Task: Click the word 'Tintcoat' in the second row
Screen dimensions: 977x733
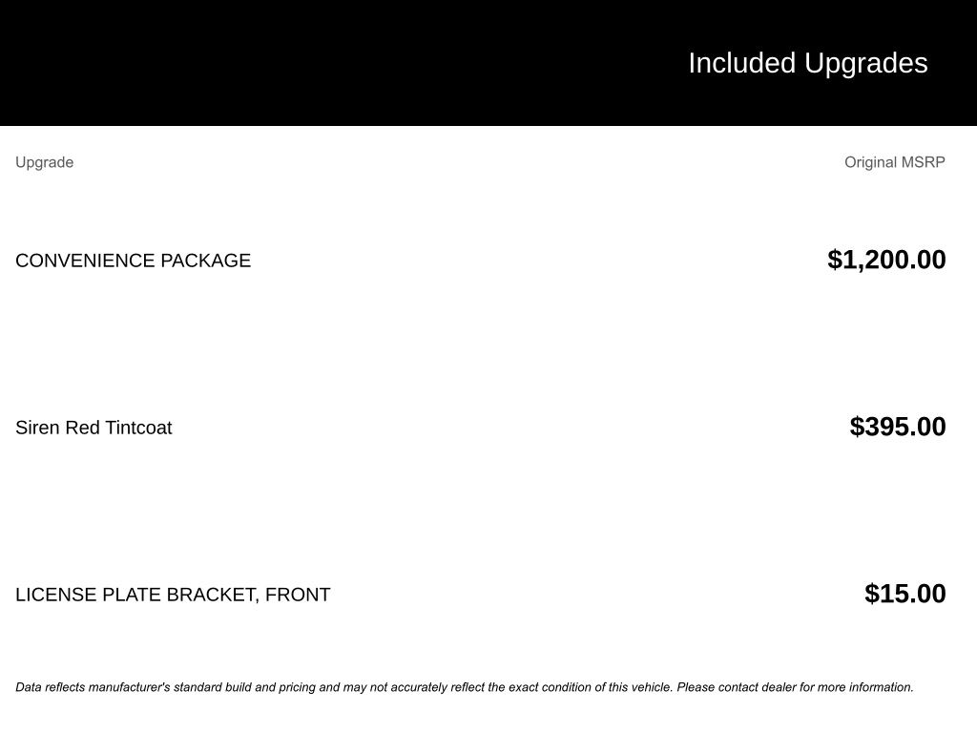Action: coord(138,428)
